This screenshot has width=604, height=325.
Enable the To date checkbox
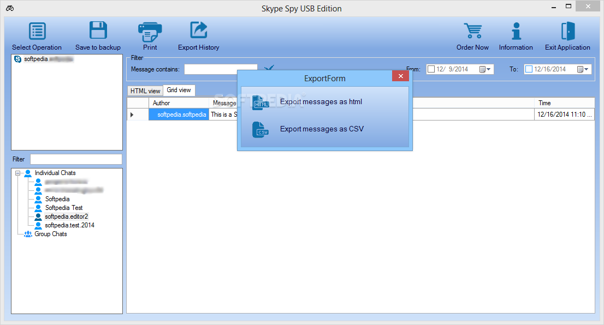pyautogui.click(x=529, y=69)
